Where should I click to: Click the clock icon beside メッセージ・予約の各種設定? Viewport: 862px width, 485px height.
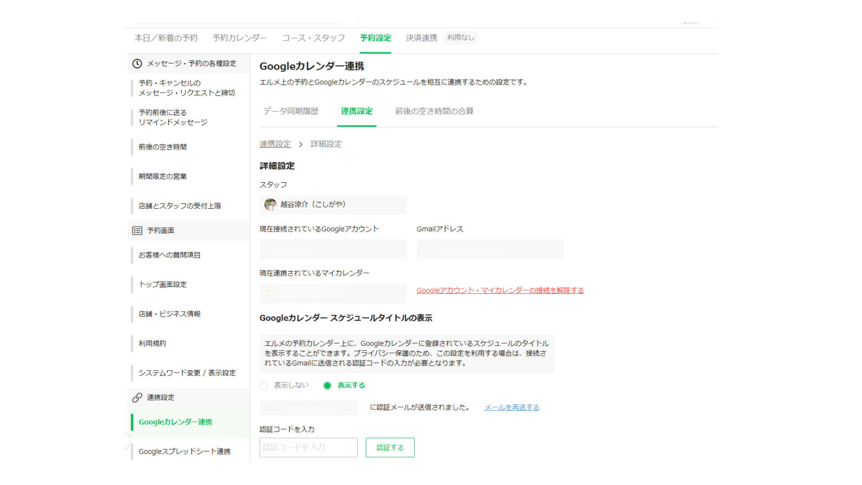137,64
